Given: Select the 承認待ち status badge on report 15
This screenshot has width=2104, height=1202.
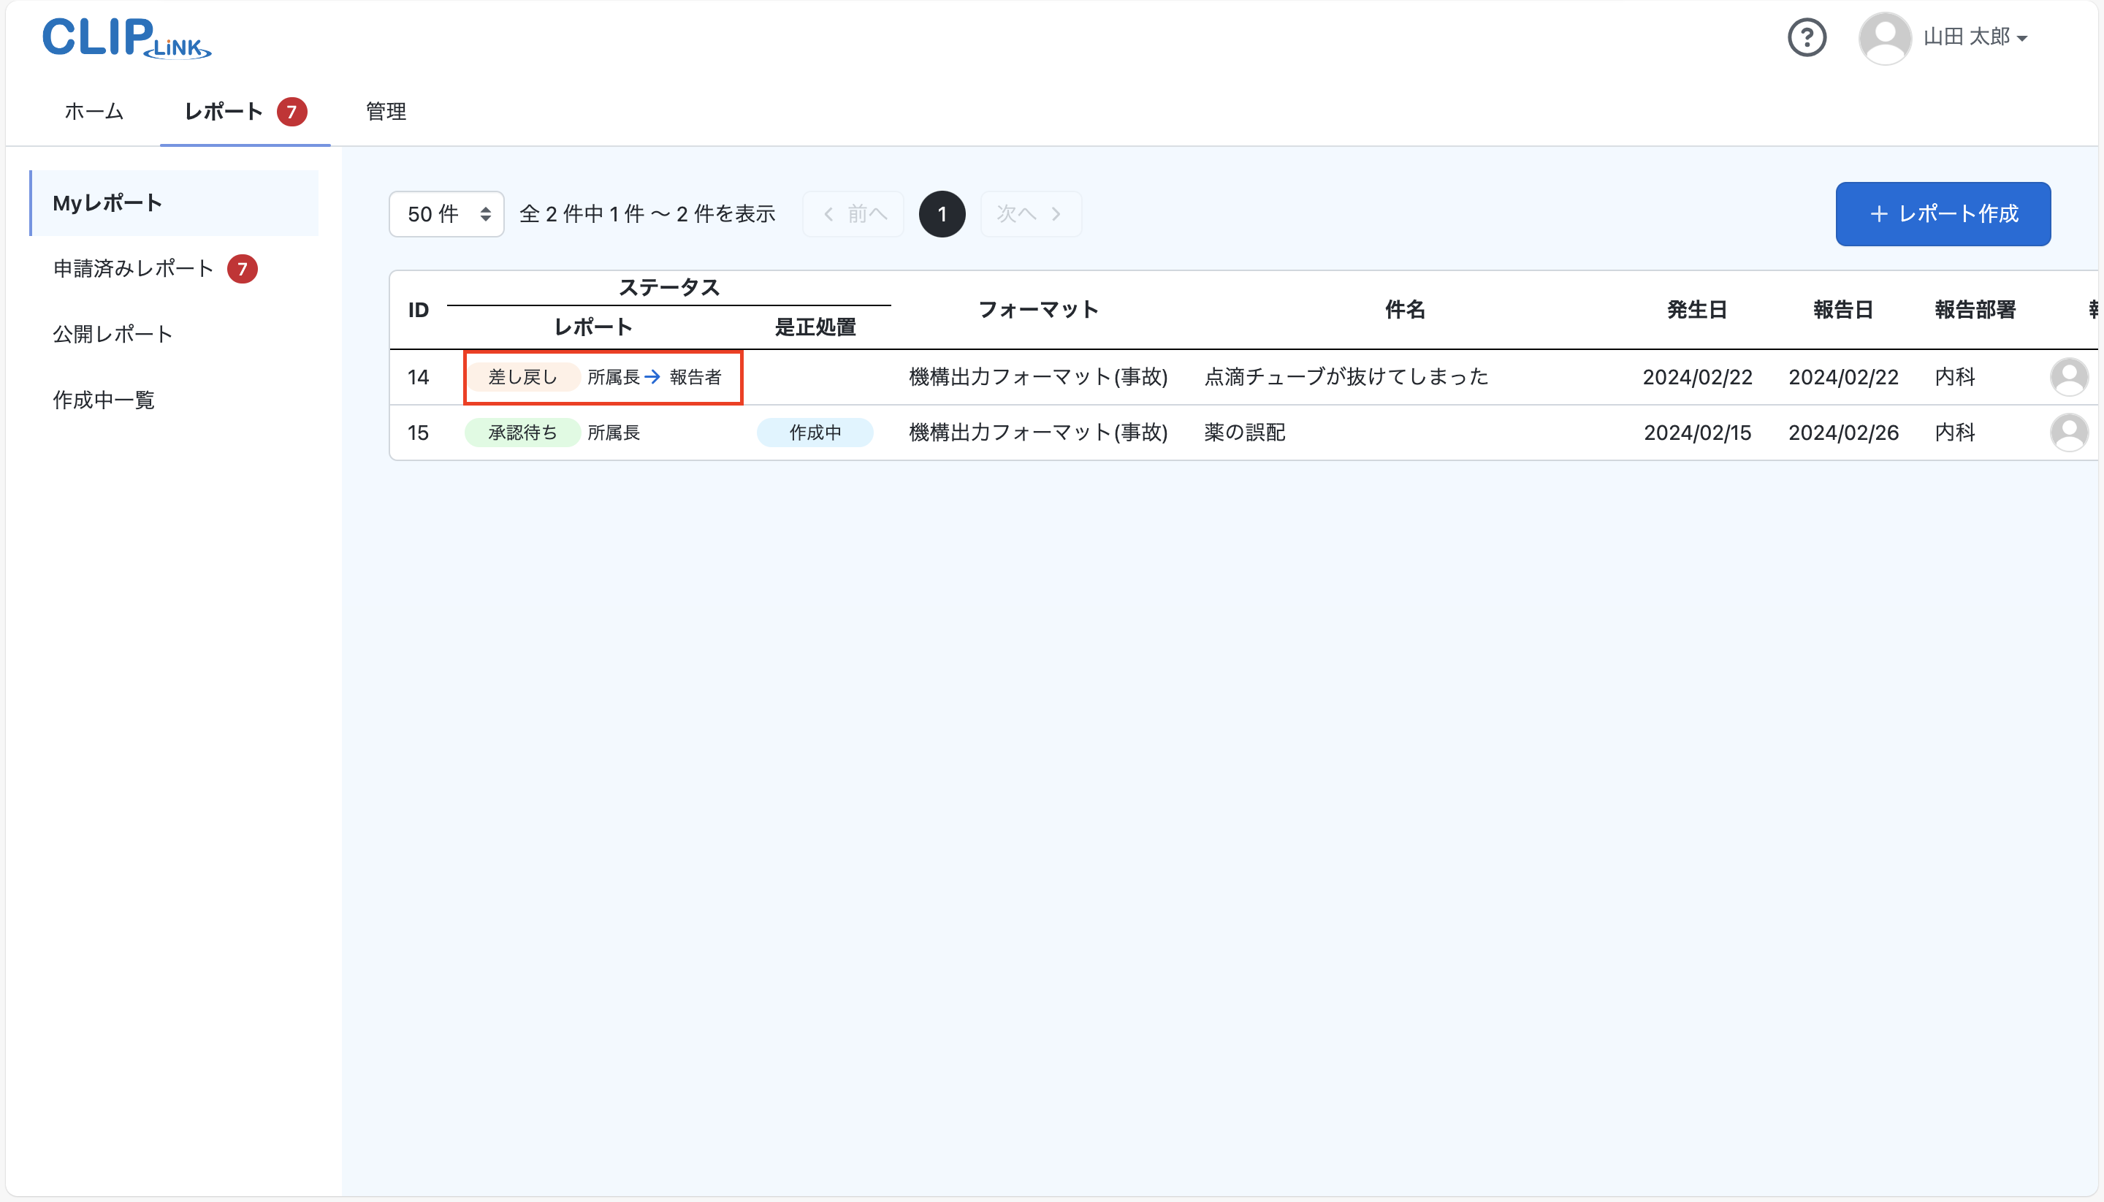Looking at the screenshot, I should point(522,432).
